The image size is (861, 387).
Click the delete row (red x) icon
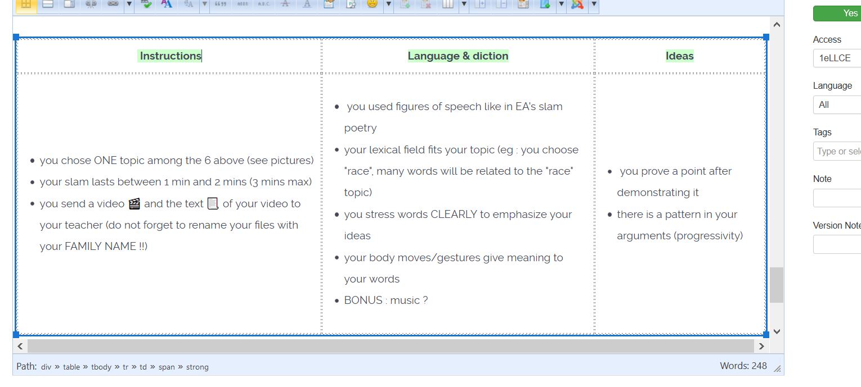[427, 4]
